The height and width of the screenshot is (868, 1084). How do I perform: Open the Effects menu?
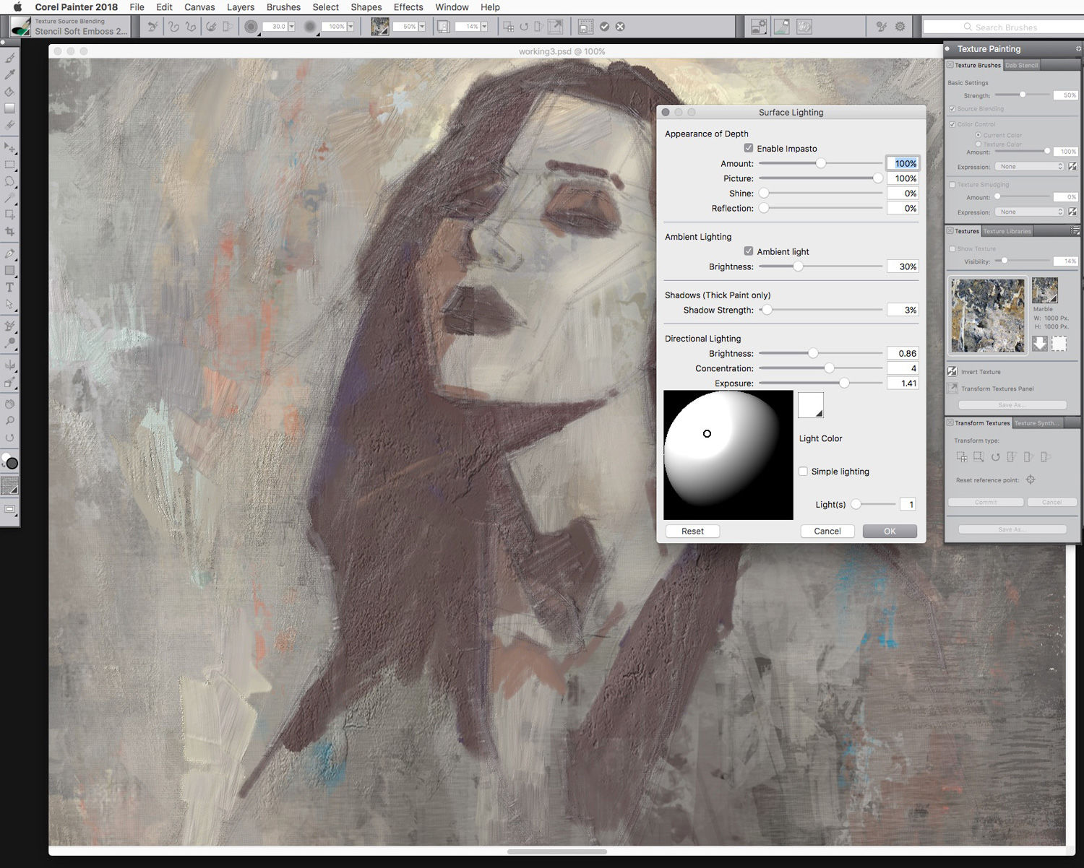408,7
